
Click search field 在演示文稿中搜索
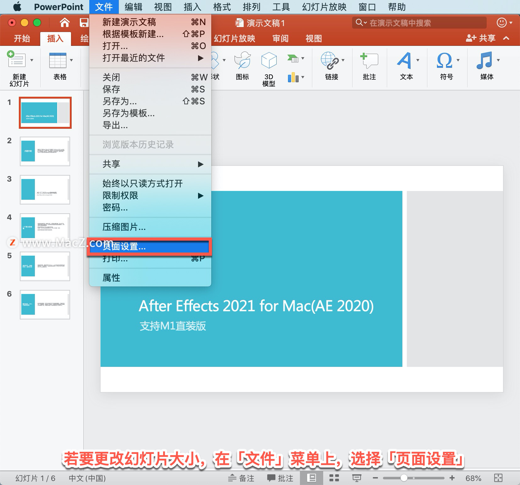pos(419,23)
